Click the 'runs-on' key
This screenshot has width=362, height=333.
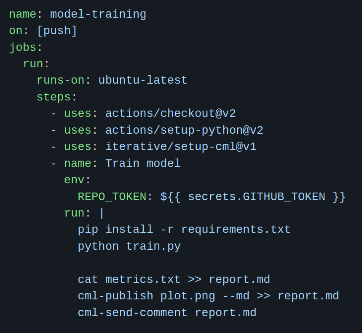coord(61,80)
